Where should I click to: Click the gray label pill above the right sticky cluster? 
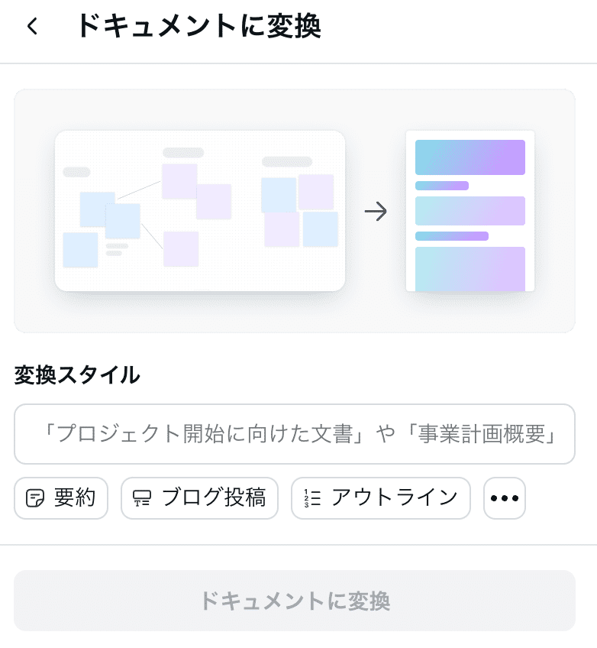287,161
